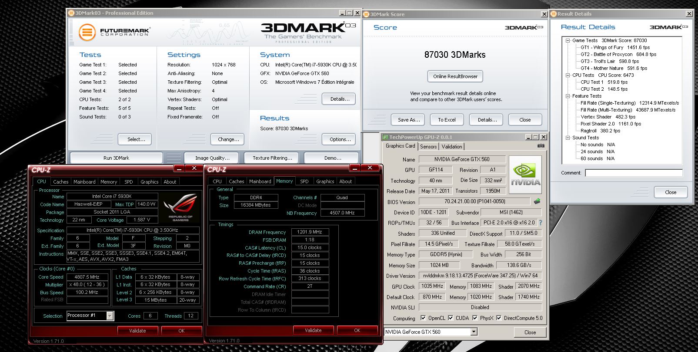698x352 pixels.
Task: Toggle the CUDA checkbox
Action: (451, 318)
